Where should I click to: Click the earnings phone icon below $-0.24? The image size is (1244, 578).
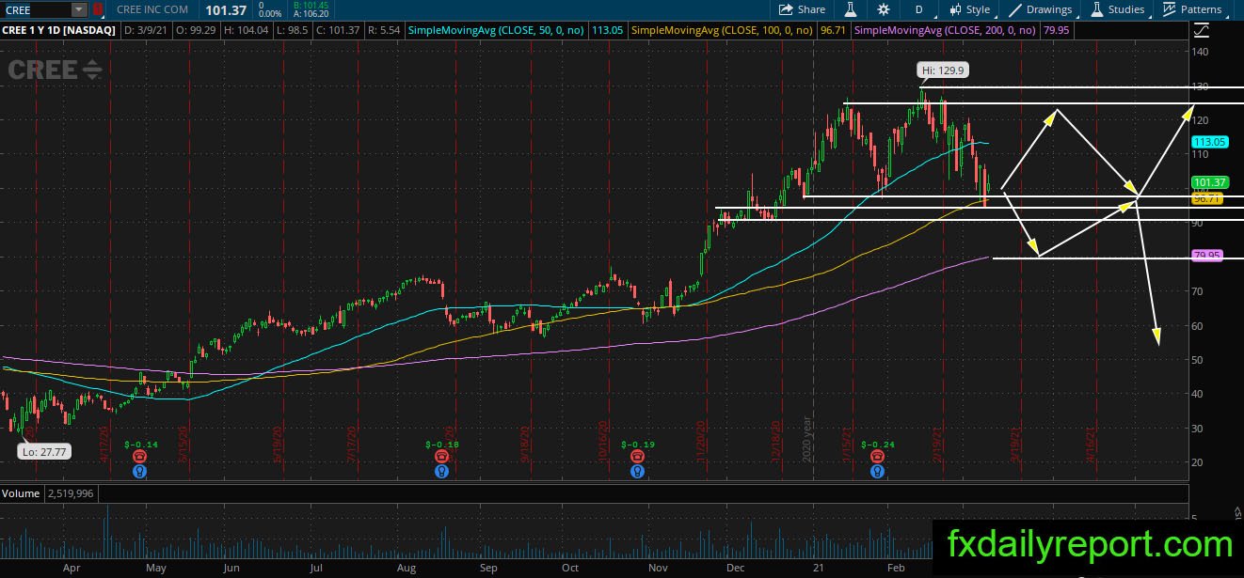(876, 457)
